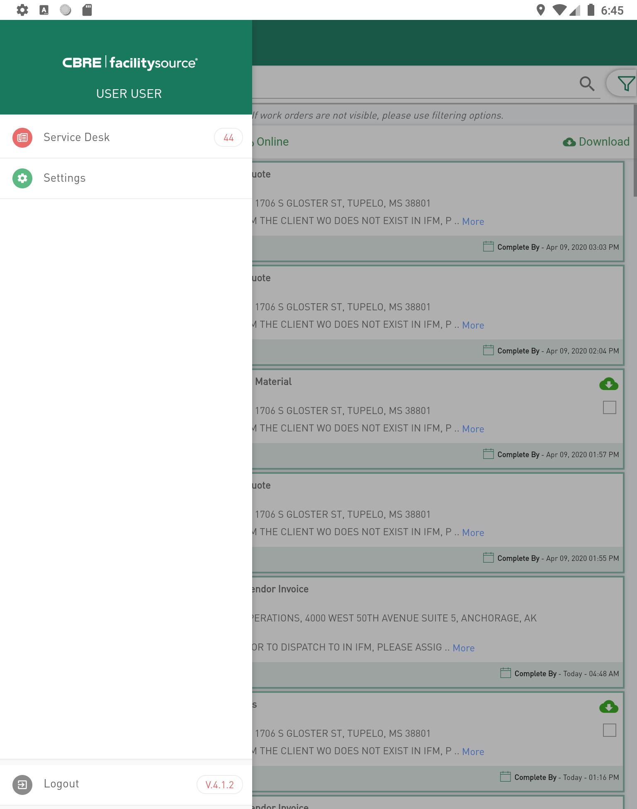Click the 6:45 clock in status bar
Image resolution: width=637 pixels, height=809 pixels.
pyautogui.click(x=612, y=10)
